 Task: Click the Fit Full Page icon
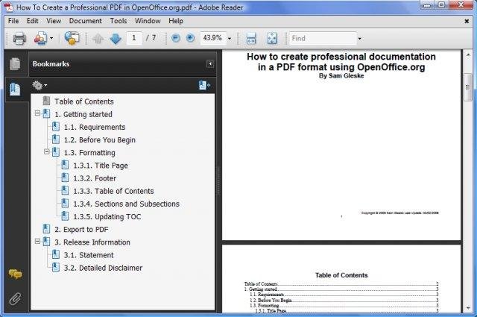pos(272,38)
